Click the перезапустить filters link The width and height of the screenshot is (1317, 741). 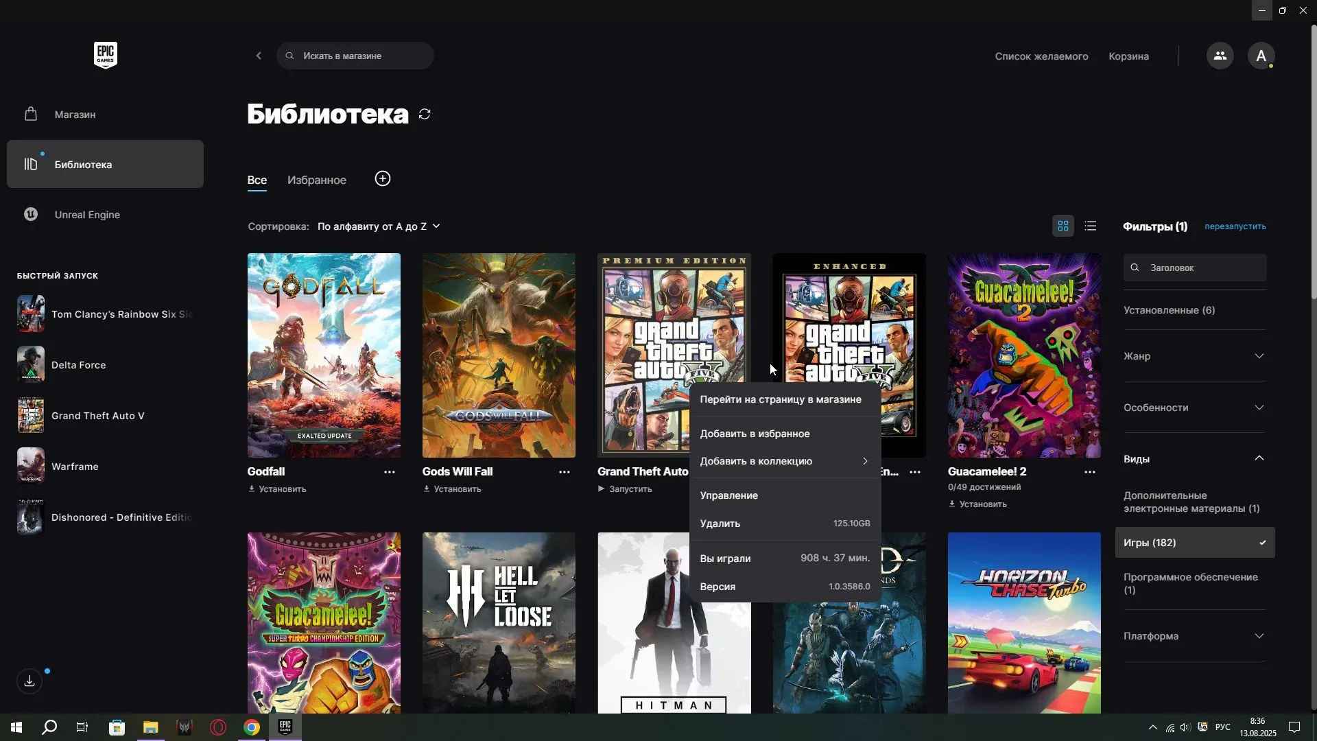point(1234,226)
